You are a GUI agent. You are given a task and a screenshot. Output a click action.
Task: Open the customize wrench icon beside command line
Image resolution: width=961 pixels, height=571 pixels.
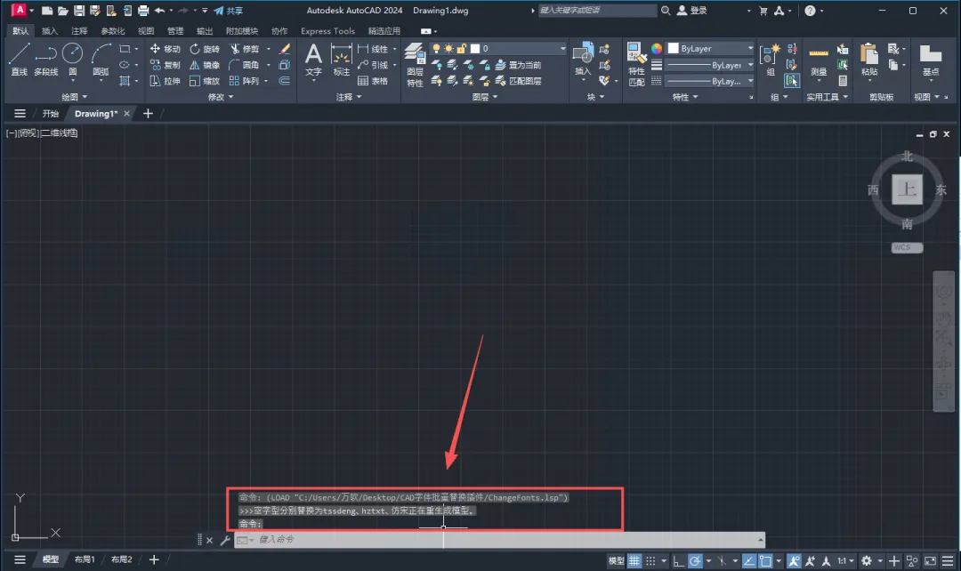click(x=225, y=540)
